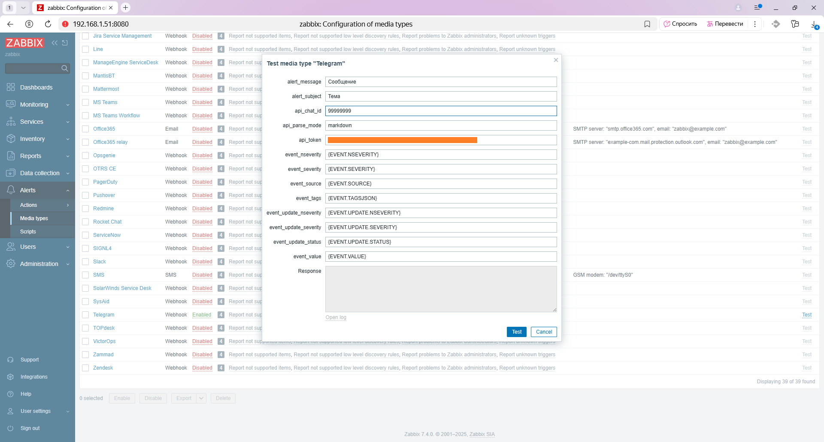Open the Actions submenu
The height and width of the screenshot is (442, 824).
[x=42, y=205]
